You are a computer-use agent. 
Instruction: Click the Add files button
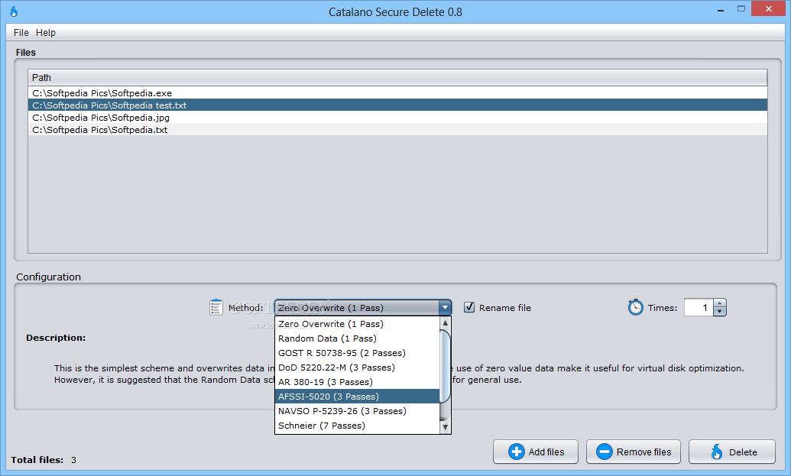click(x=536, y=452)
